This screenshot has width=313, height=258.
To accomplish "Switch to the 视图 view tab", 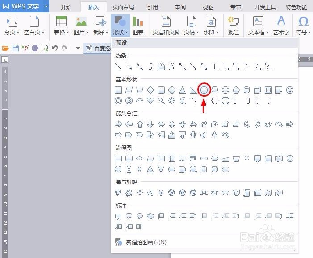I will (208, 8).
